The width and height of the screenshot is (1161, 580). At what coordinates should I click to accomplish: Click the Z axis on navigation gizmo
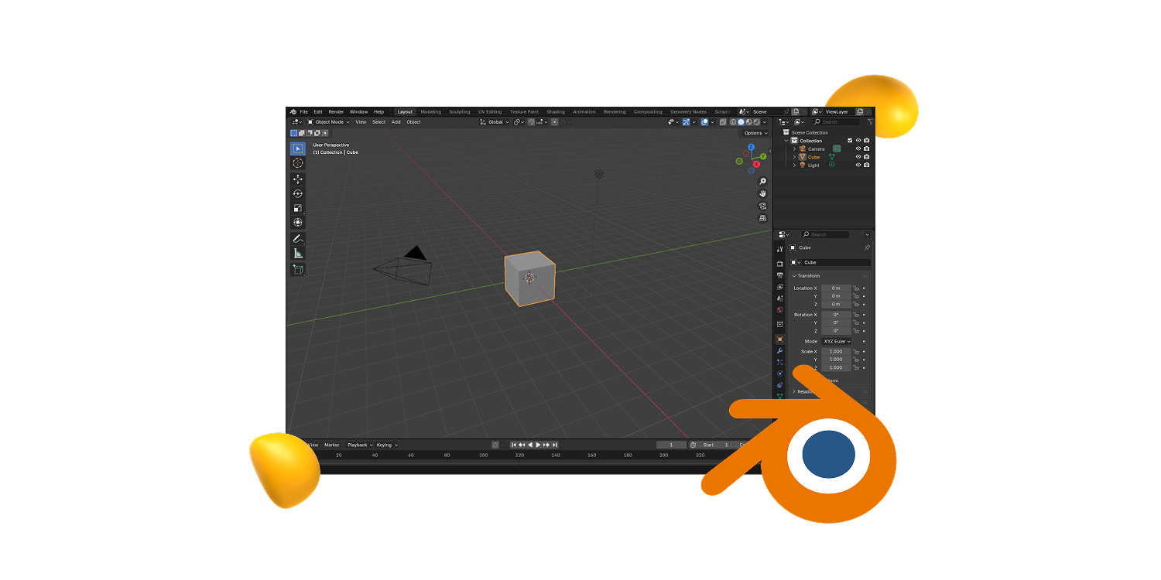(751, 147)
